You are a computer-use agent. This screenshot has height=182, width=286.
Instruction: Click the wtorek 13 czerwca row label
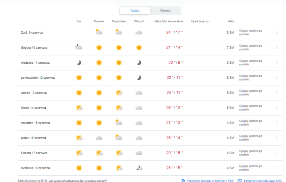point(34,93)
